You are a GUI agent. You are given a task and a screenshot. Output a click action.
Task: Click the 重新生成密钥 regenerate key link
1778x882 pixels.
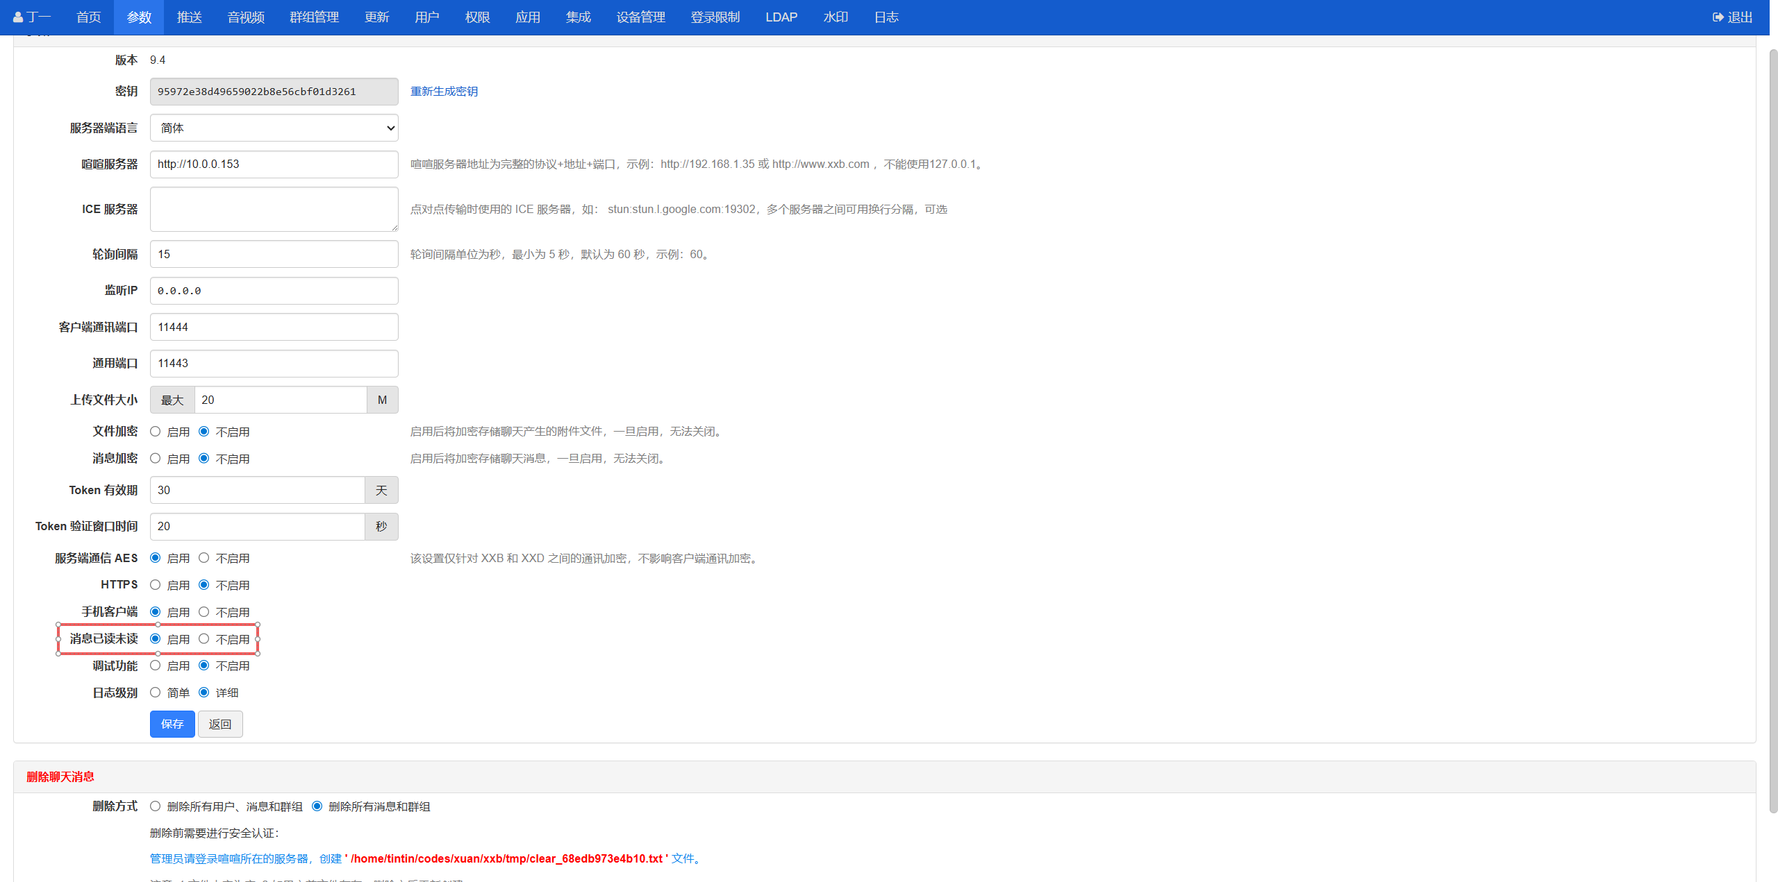(x=444, y=92)
